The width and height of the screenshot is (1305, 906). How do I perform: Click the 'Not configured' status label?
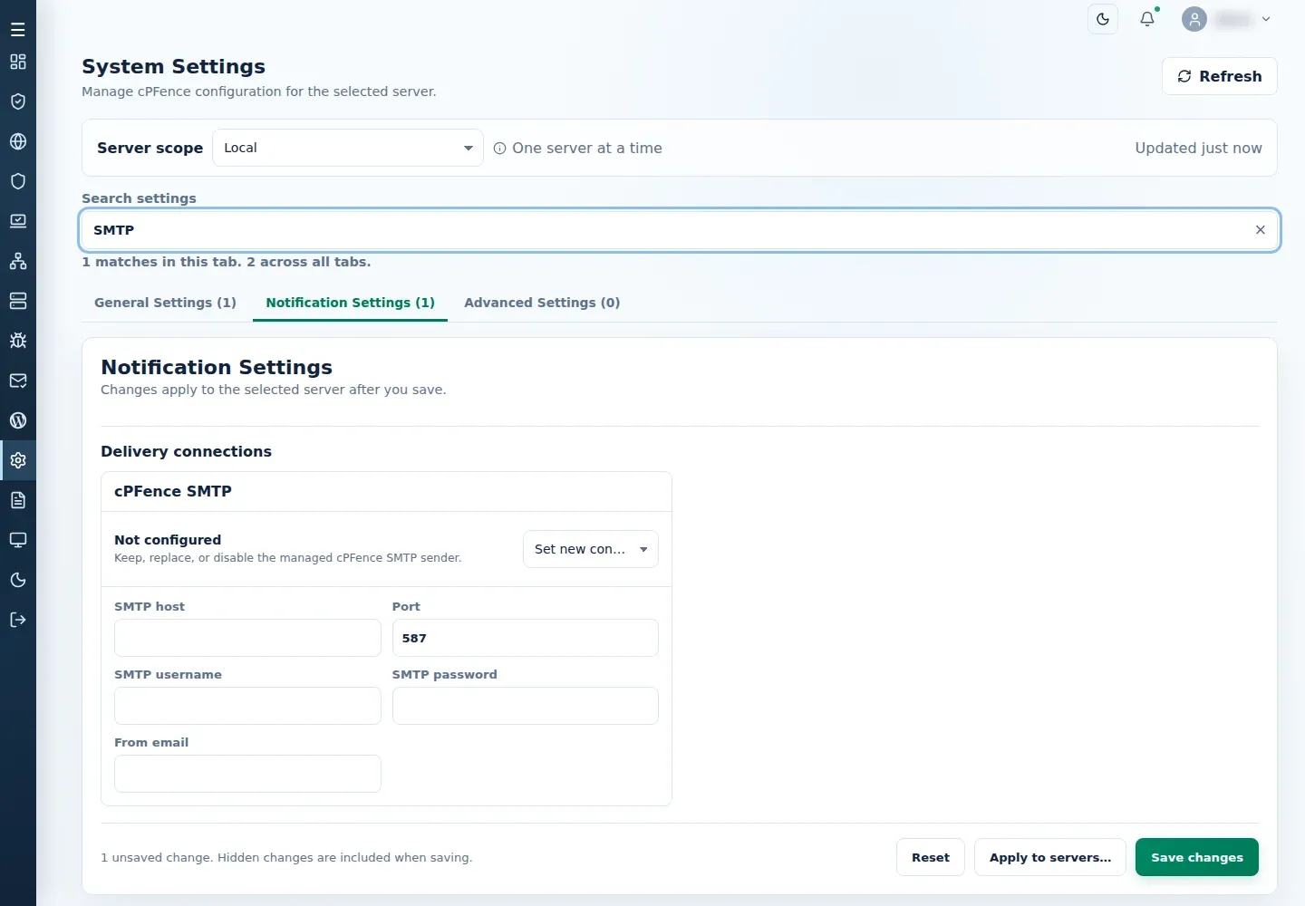pyautogui.click(x=168, y=539)
